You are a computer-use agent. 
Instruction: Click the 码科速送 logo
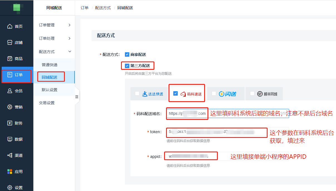tap(191, 94)
